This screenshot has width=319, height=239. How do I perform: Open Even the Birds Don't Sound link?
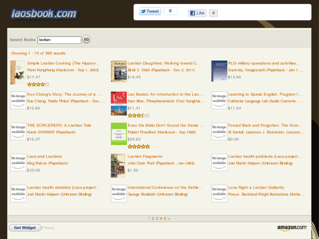(165, 125)
